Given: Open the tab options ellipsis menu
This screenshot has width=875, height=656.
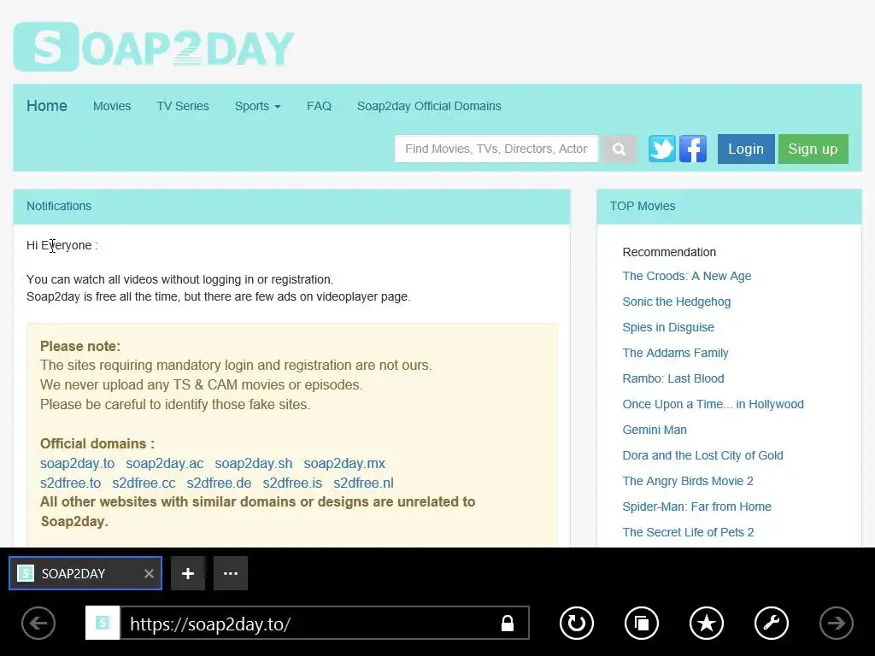Looking at the screenshot, I should pos(231,573).
